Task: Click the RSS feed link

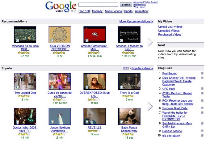Action: (x=126, y=68)
